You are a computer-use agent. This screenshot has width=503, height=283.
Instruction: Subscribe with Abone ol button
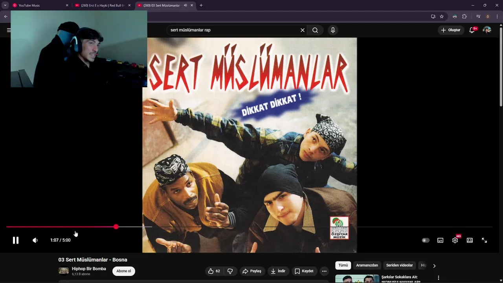pos(124,271)
